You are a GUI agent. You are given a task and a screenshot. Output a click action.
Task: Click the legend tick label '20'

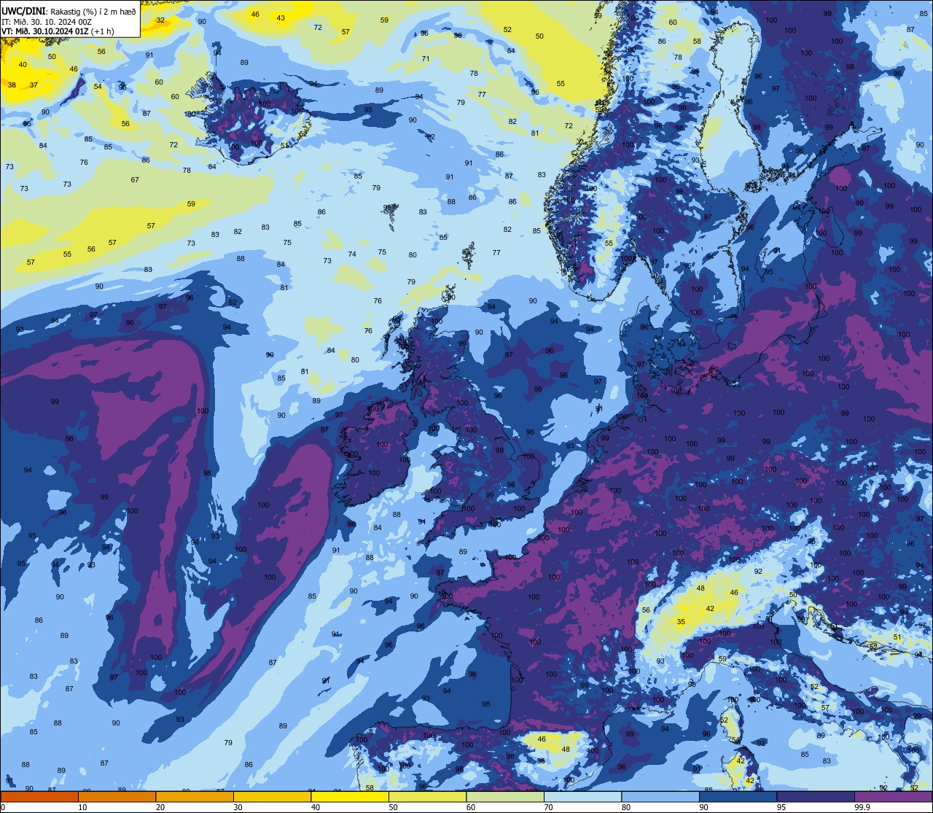tap(160, 806)
